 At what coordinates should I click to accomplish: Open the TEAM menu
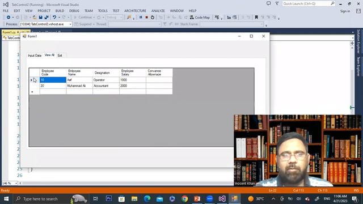pyautogui.click(x=88, y=11)
